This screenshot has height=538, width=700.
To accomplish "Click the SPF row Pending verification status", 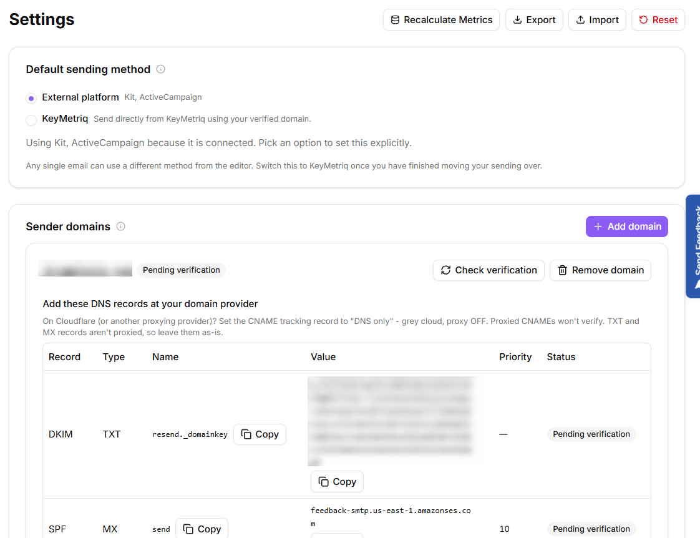I will point(591,529).
